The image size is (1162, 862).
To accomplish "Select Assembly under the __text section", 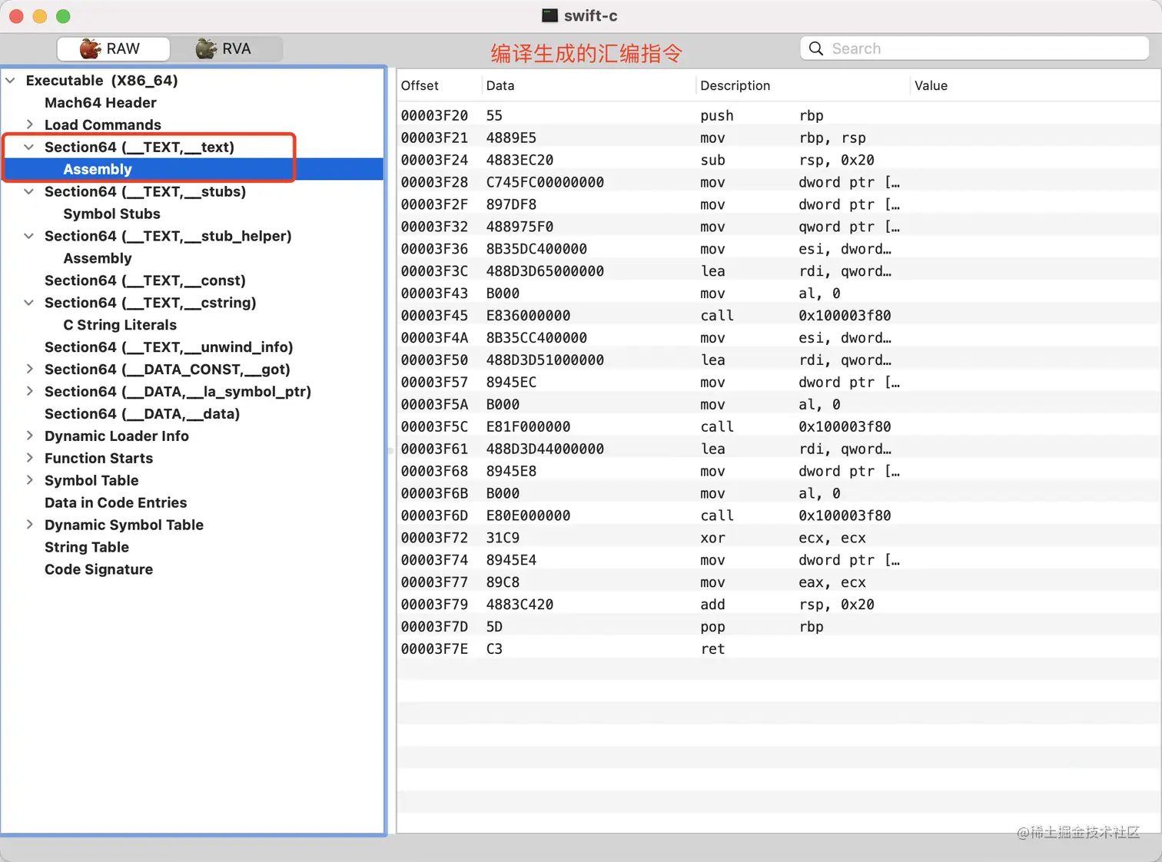I will click(193, 169).
